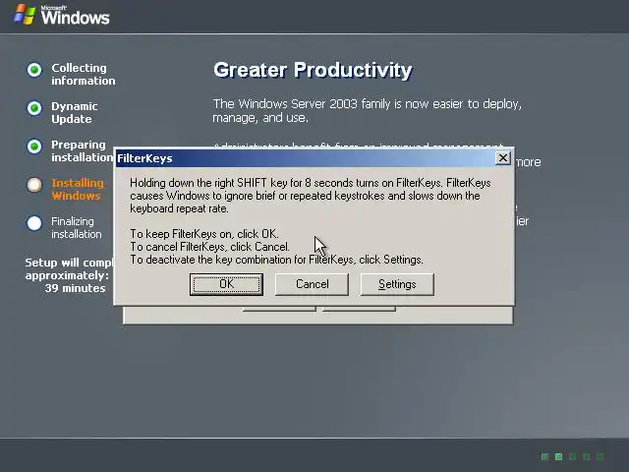629x472 pixels.
Task: Click the 'To keep FilterKeys on, click OK.' line
Action: click(204, 234)
